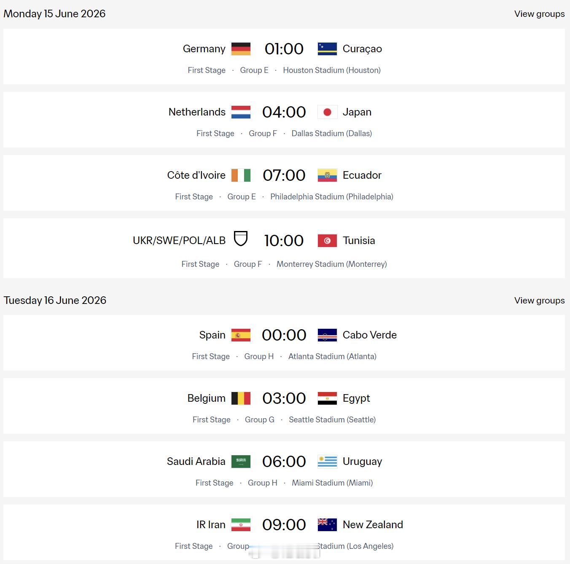Click the IR Iran team name
570x564 pixels.
point(211,525)
